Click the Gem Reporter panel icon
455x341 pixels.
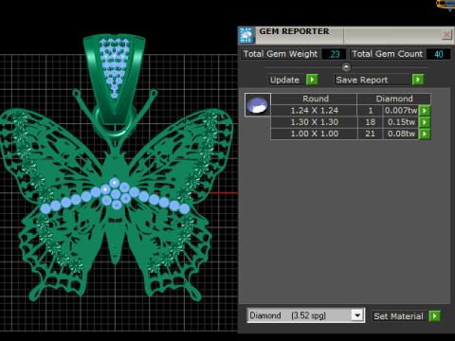pos(246,35)
